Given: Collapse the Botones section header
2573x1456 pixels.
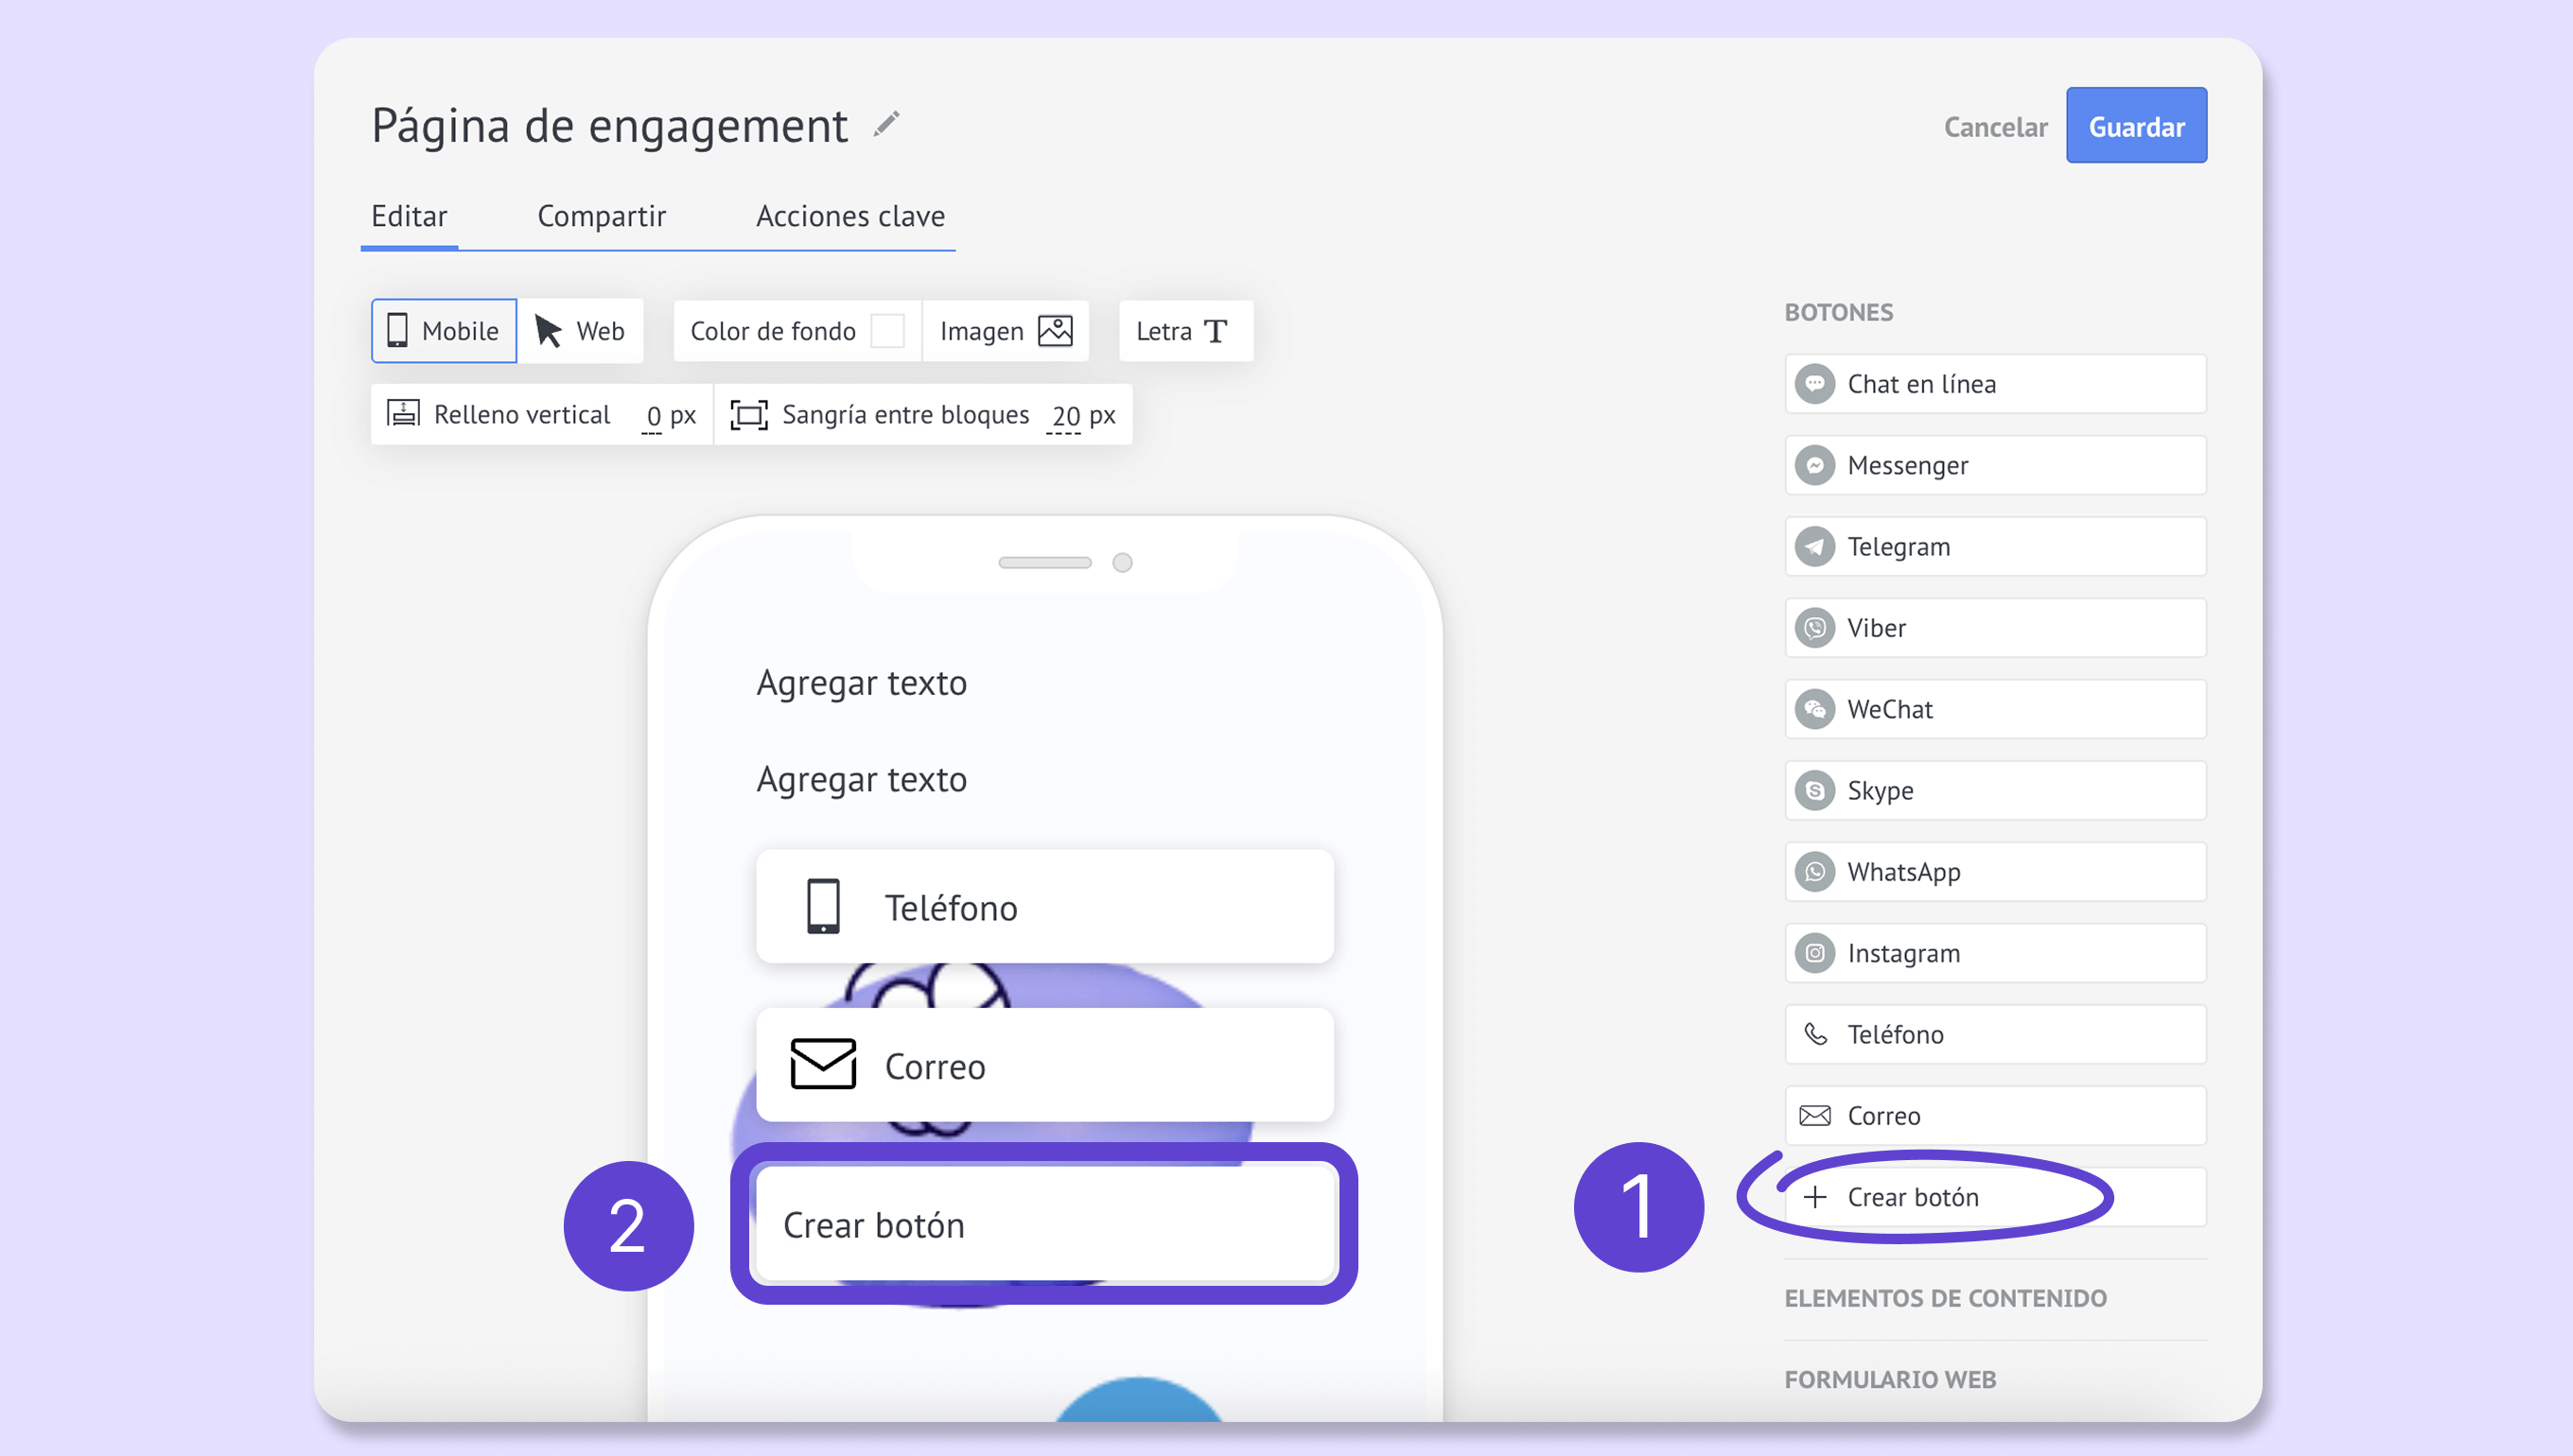Looking at the screenshot, I should [1838, 312].
